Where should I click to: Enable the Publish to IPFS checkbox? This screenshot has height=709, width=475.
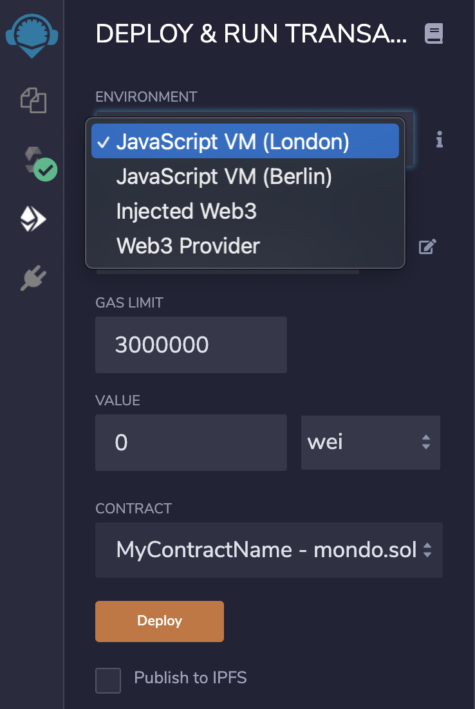108,681
